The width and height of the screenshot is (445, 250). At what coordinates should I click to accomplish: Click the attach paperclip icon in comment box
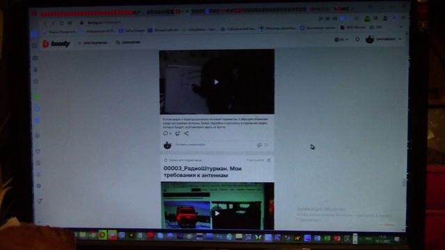click(259, 145)
